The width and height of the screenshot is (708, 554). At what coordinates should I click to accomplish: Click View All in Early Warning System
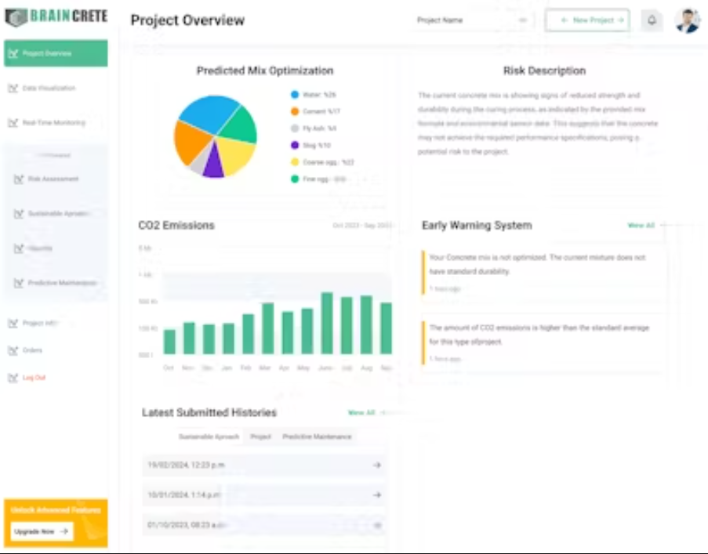pyautogui.click(x=641, y=225)
